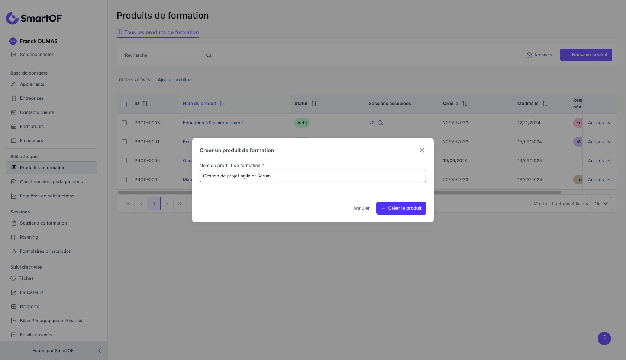Screen dimensions: 626x360
Task: Follow the SmartOF footer link
Action: coord(64,351)
